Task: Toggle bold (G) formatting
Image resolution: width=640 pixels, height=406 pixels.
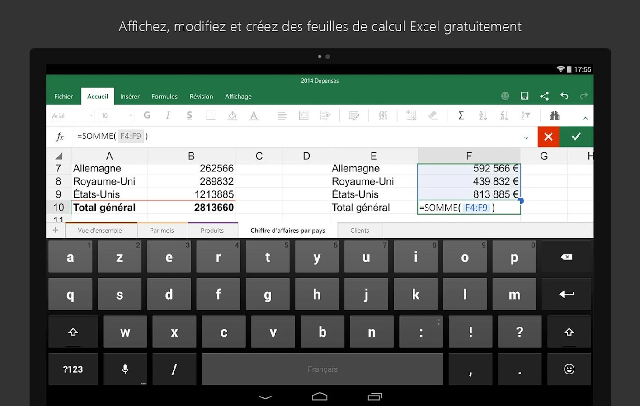Action: click(x=147, y=115)
